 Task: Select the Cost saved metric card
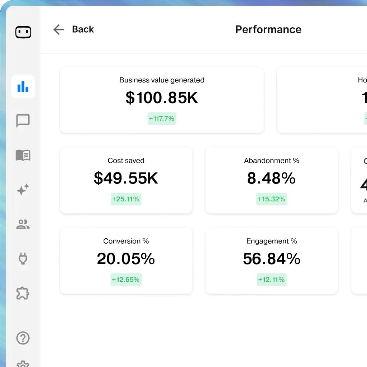pos(126,180)
